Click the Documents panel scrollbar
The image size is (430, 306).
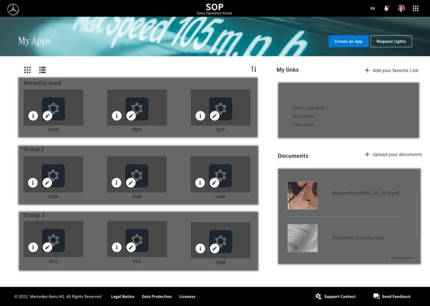pos(417,215)
